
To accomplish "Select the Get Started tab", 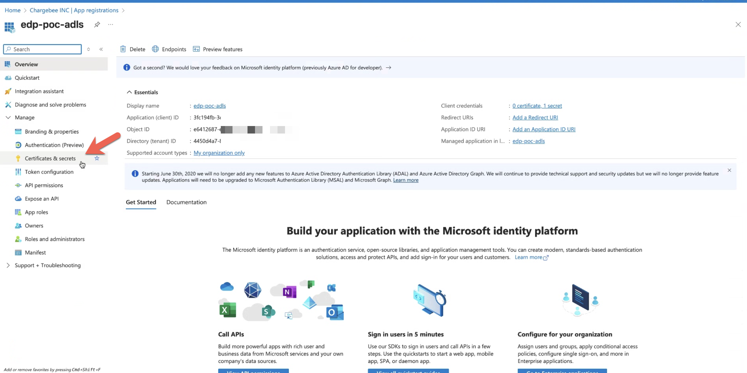I will point(141,202).
